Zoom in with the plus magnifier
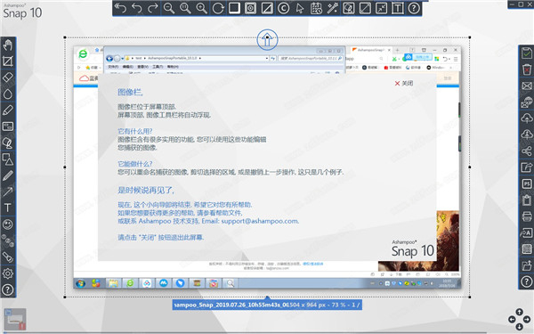The image size is (534, 334). pyautogui.click(x=202, y=8)
